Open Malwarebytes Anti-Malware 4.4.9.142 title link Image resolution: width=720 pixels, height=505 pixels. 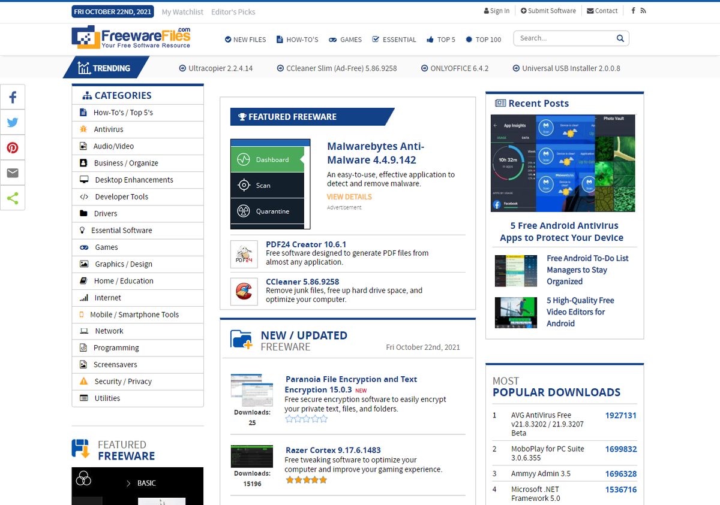(376, 153)
